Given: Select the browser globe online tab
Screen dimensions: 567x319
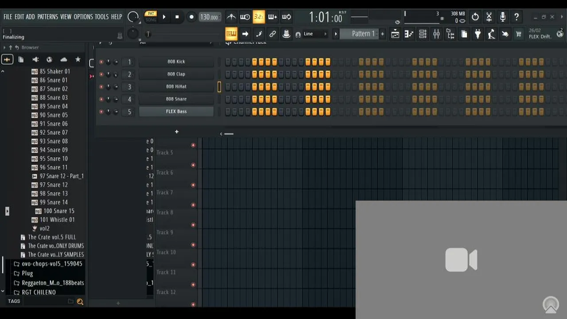Looking at the screenshot, I should (50, 59).
